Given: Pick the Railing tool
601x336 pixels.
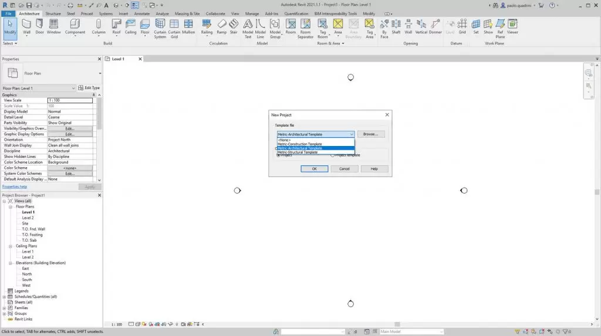Looking at the screenshot, I should click(207, 26).
